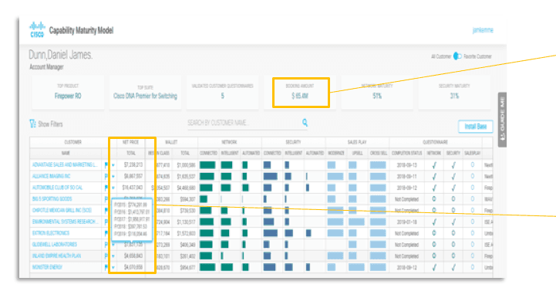Screen dimensions: 556x298
Task: Click the flag icon for Monster Energy
Action: click(106, 267)
